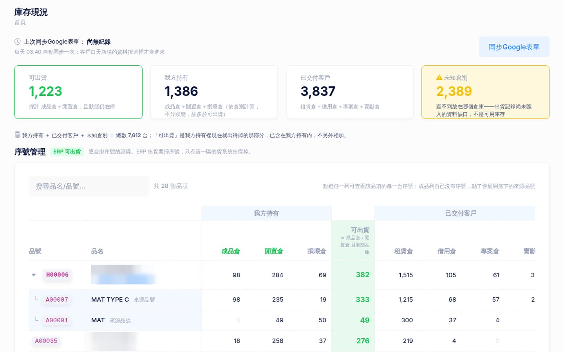Collapse the H00006 row triangle
Image resolution: width=564 pixels, height=352 pixels.
pos(34,275)
